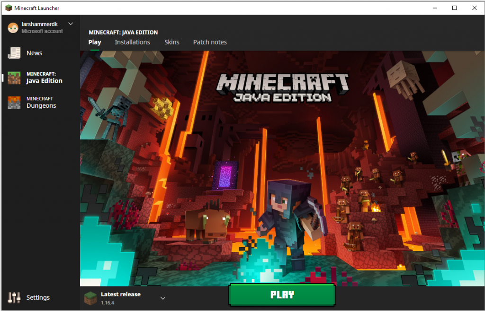Expand the larshammerdk account dropdown
The image size is (485, 311).
(x=71, y=24)
